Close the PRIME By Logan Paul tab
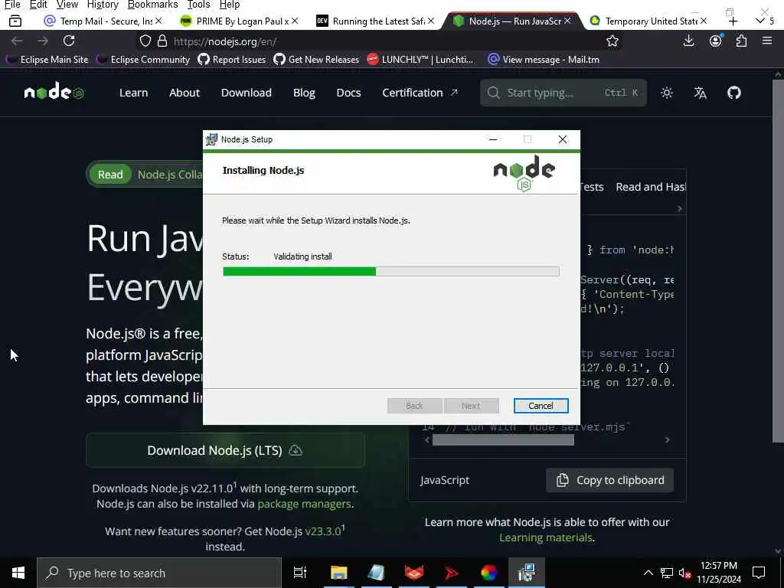The height and width of the screenshot is (588, 784). (295, 21)
